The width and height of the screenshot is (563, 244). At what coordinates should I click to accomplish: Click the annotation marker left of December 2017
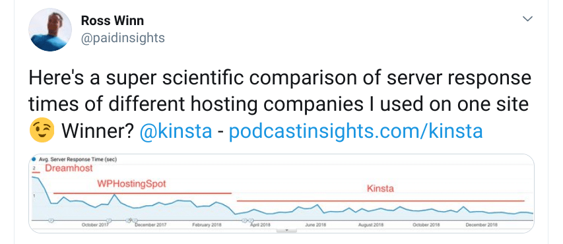[x=128, y=220]
